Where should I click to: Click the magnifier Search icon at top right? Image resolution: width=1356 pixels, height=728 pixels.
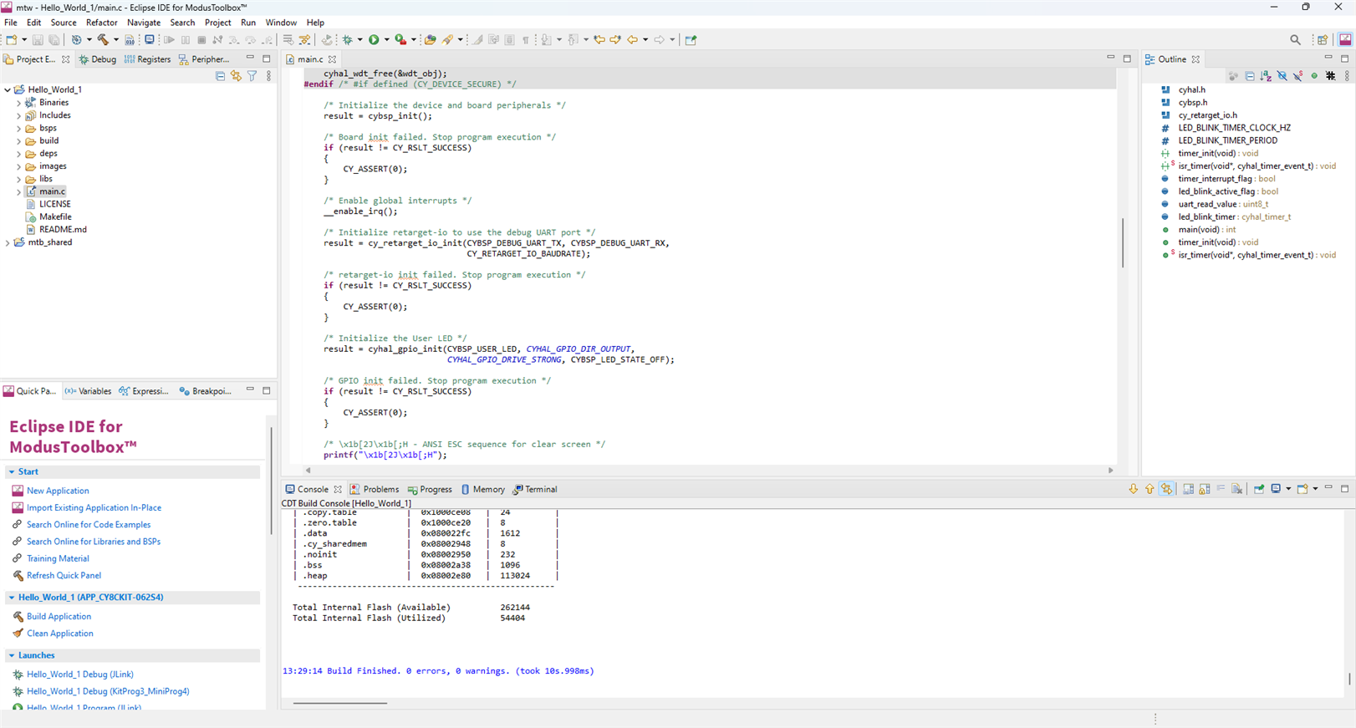[x=1295, y=39]
